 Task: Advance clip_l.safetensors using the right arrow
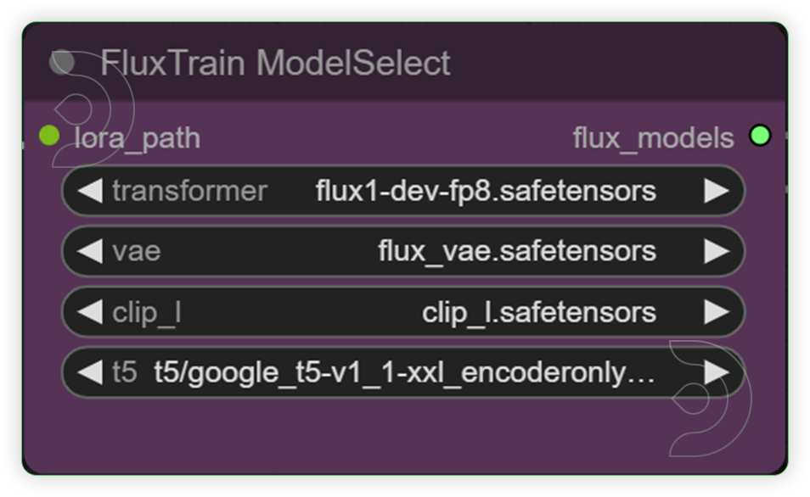point(717,311)
